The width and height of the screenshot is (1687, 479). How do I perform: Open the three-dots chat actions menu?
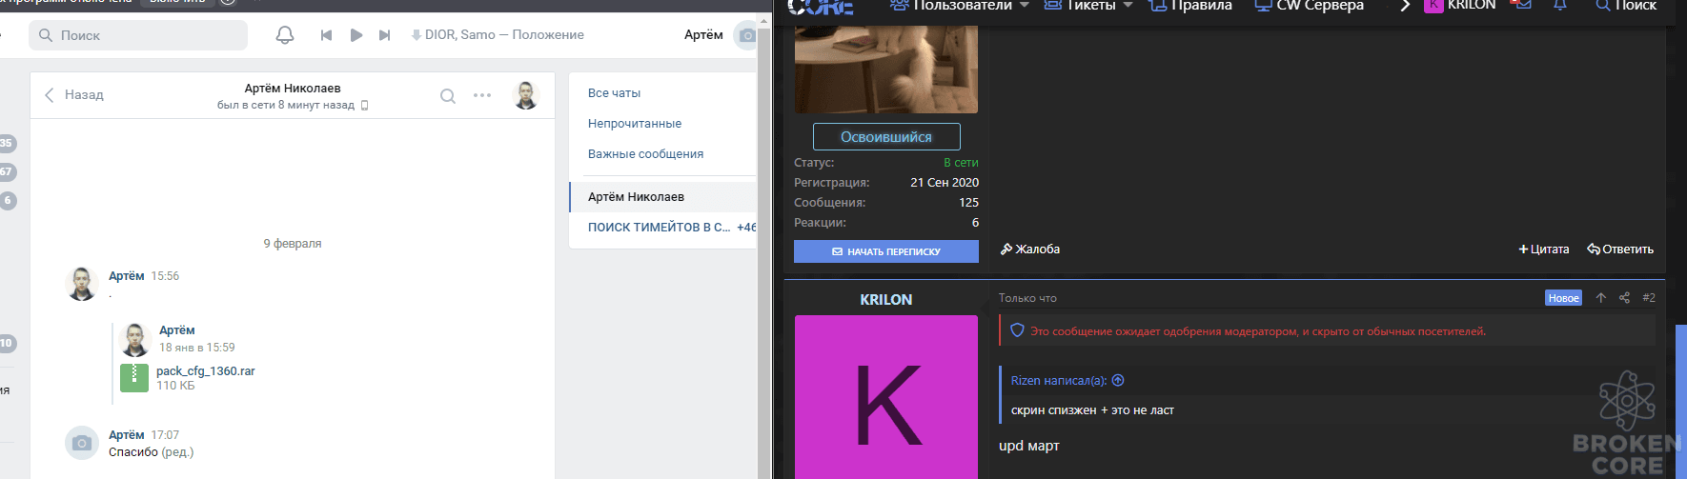click(482, 95)
